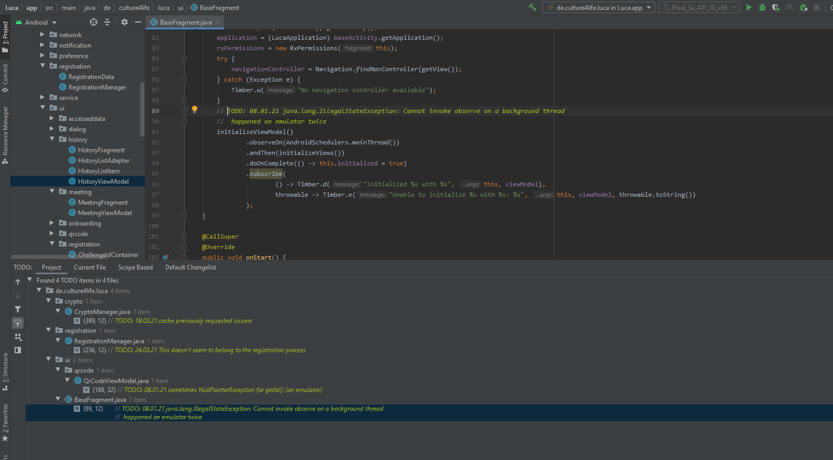This screenshot has height=460, width=833.
Task: Toggle the Resource Manager tool window
Action: [x=5, y=135]
